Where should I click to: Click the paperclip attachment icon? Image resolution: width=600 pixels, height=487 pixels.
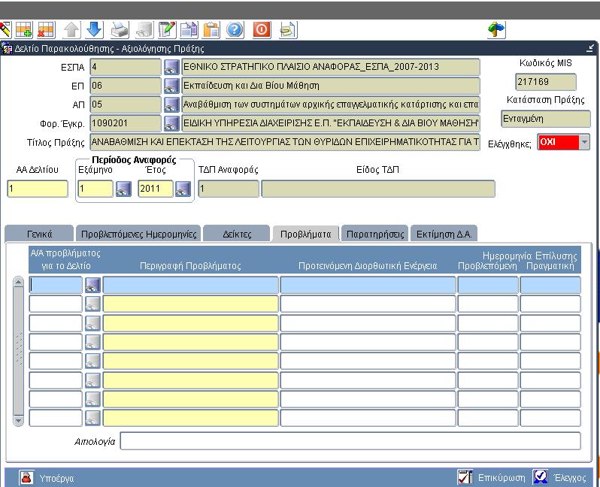click(x=288, y=30)
